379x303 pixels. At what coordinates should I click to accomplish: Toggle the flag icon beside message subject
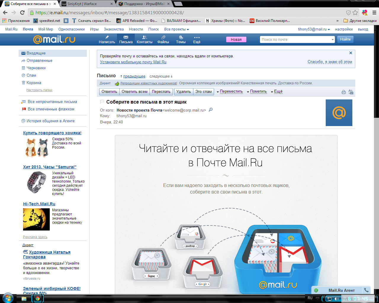102,102
